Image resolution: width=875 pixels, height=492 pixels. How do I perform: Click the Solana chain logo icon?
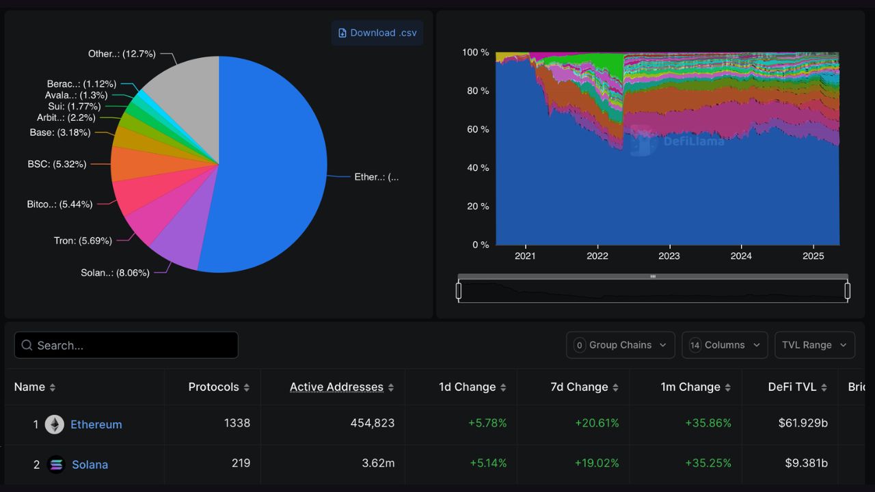click(x=56, y=465)
